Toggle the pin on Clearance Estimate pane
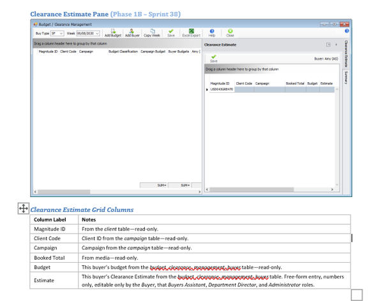The image size is (383, 301). pyautogui.click(x=328, y=45)
